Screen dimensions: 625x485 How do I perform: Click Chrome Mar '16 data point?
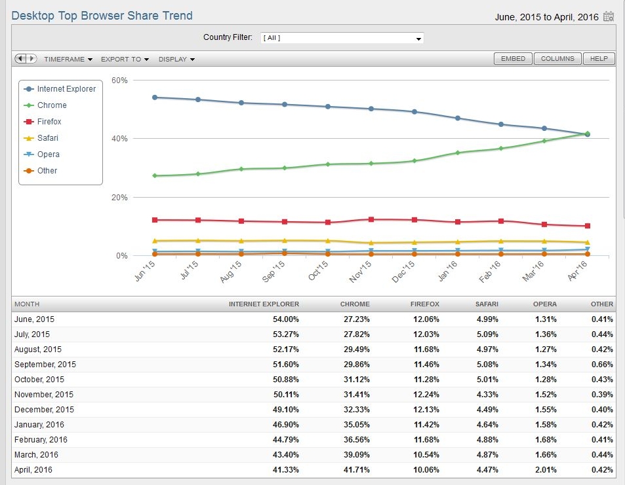[x=544, y=141]
